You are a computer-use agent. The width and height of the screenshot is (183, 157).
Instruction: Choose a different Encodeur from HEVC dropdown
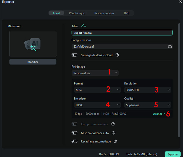[97, 105]
